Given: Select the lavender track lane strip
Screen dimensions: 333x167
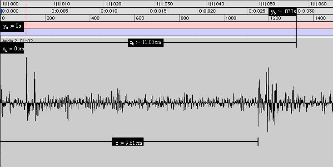Looking at the screenshot, I should tap(166, 32).
